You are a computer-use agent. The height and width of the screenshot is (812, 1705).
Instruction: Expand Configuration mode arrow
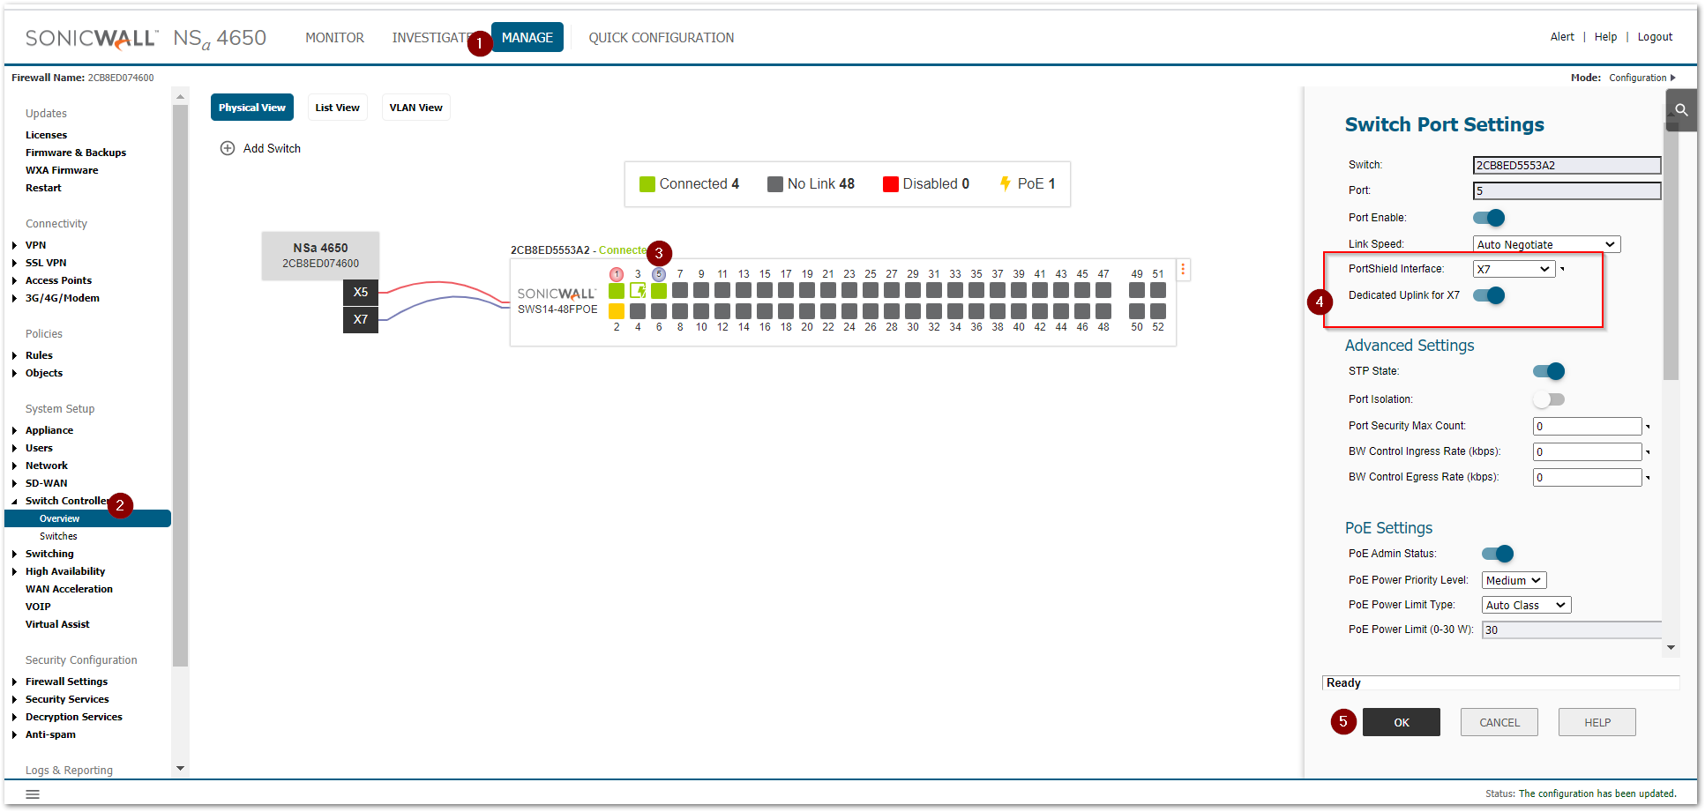pos(1673,78)
